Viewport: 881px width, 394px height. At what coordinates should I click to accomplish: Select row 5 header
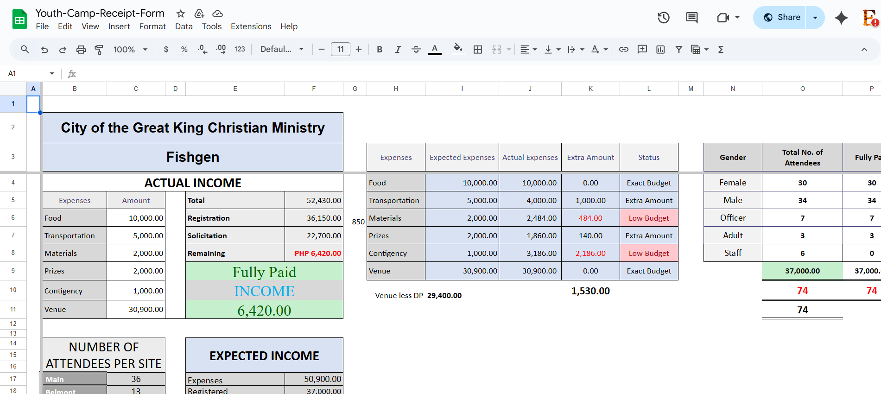13,200
